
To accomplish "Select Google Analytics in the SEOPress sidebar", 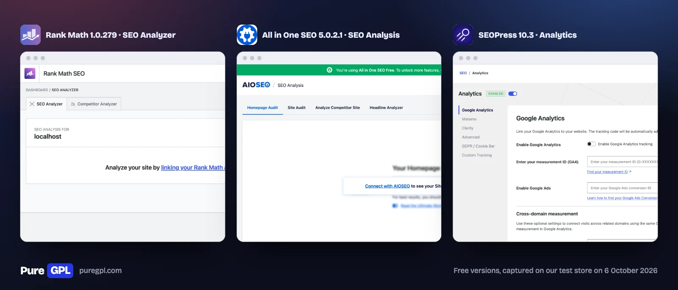I will click(x=478, y=110).
